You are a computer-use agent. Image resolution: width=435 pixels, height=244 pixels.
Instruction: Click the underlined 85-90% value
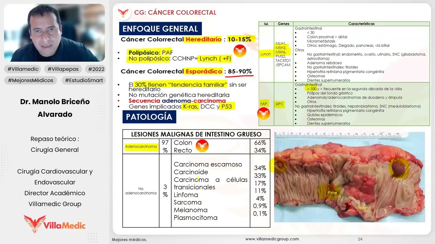240,72
